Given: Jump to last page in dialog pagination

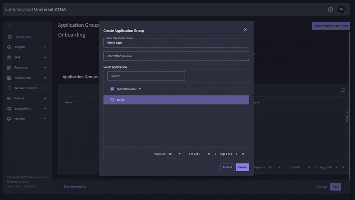Looking at the screenshot, I should [243, 154].
